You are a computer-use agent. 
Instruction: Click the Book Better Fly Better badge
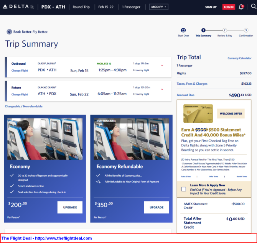(27, 32)
